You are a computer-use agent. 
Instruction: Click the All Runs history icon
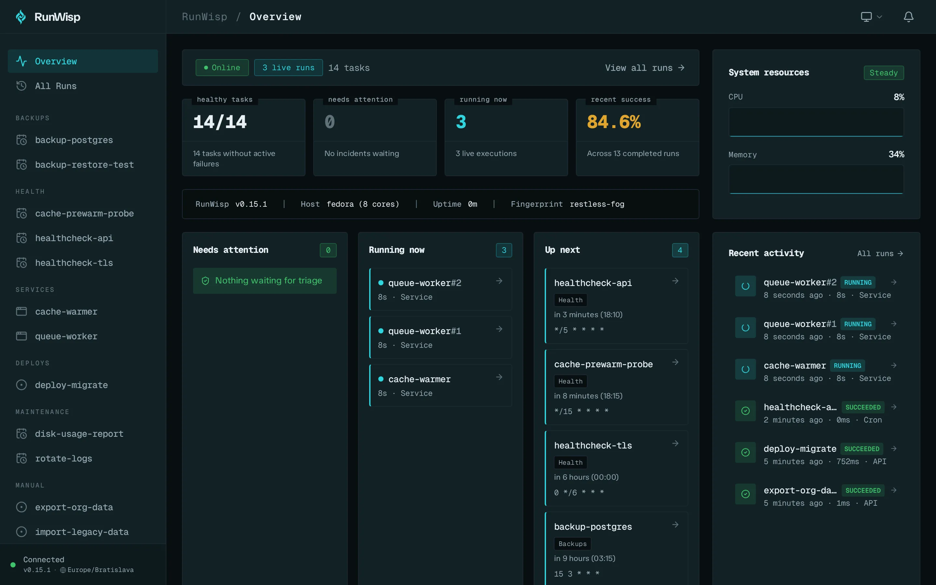[x=22, y=86]
